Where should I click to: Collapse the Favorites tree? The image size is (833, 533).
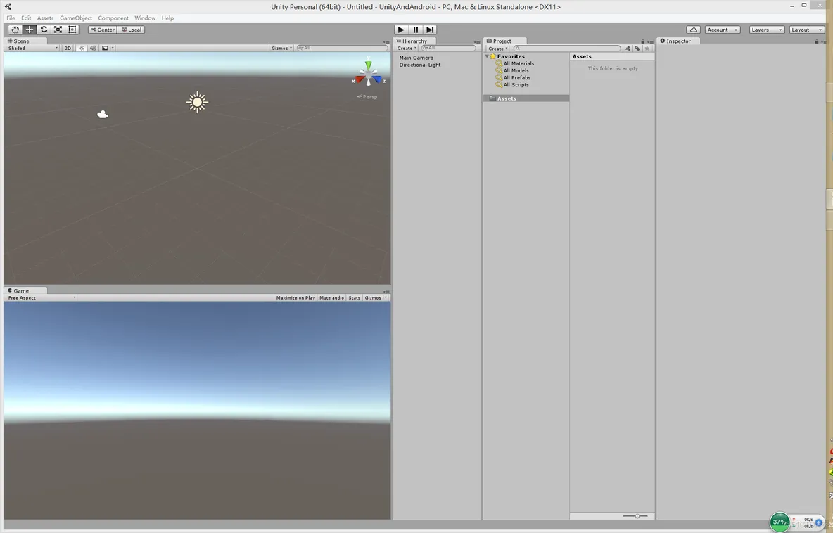coord(487,56)
